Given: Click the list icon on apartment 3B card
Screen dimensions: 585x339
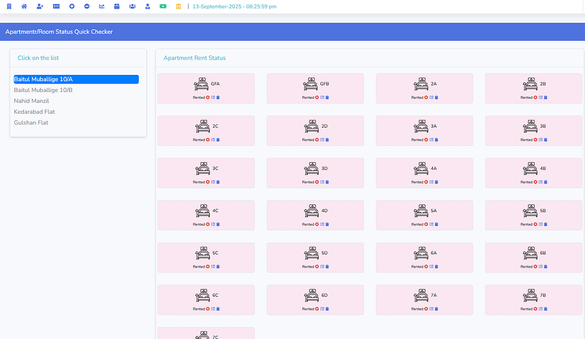Looking at the screenshot, I should [x=540, y=139].
